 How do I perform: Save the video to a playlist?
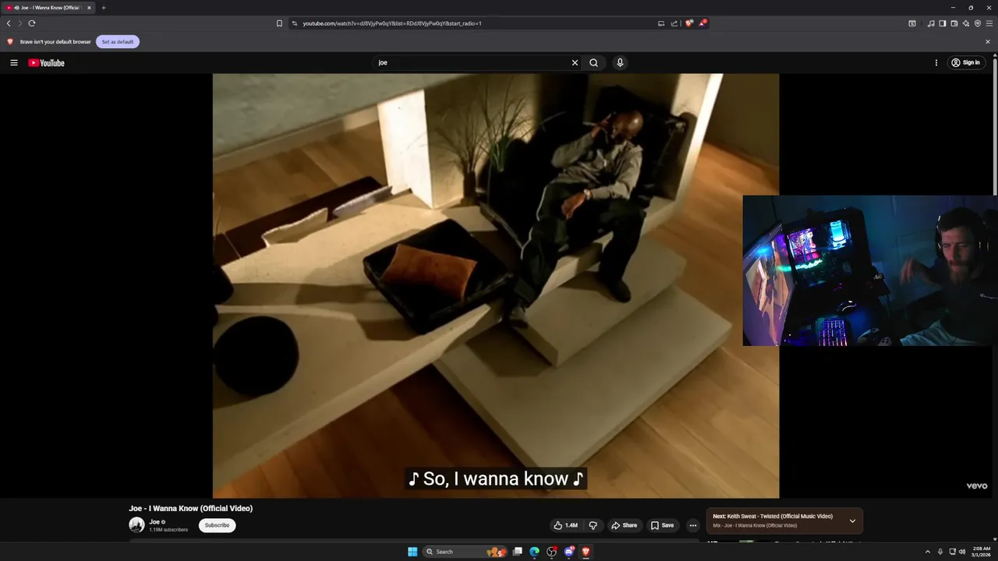point(663,525)
